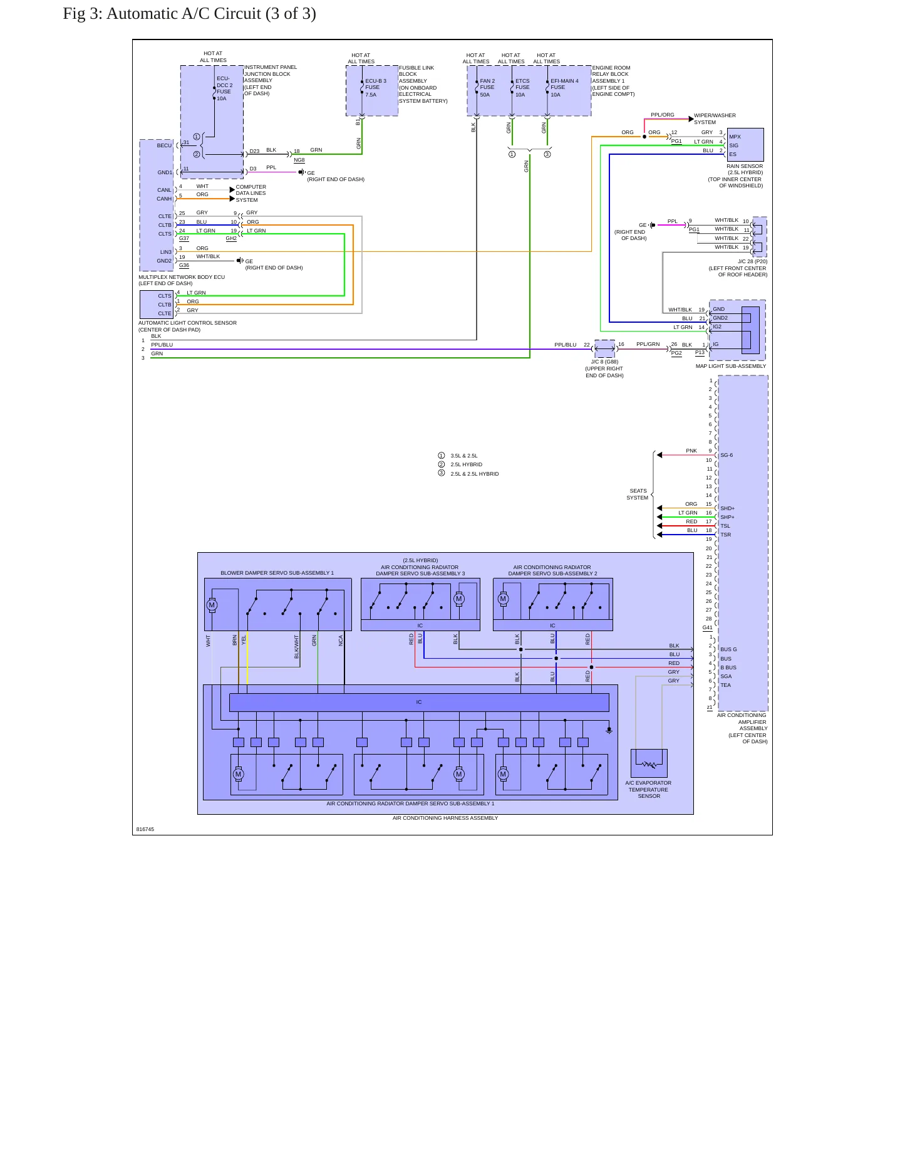Select the "J/C 28 (P20)" connector label
The image size is (905, 1172).
click(x=752, y=261)
